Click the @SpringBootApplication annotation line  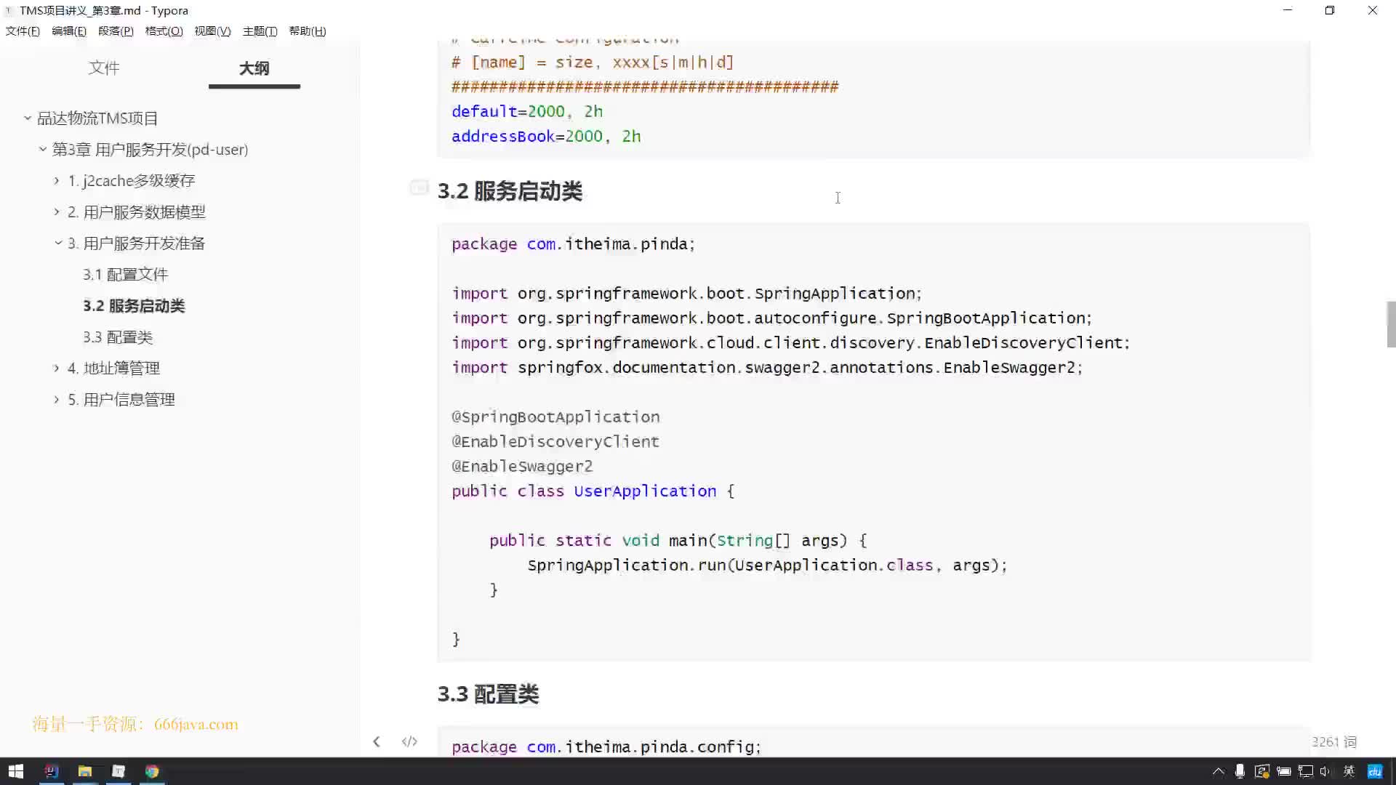pos(555,416)
